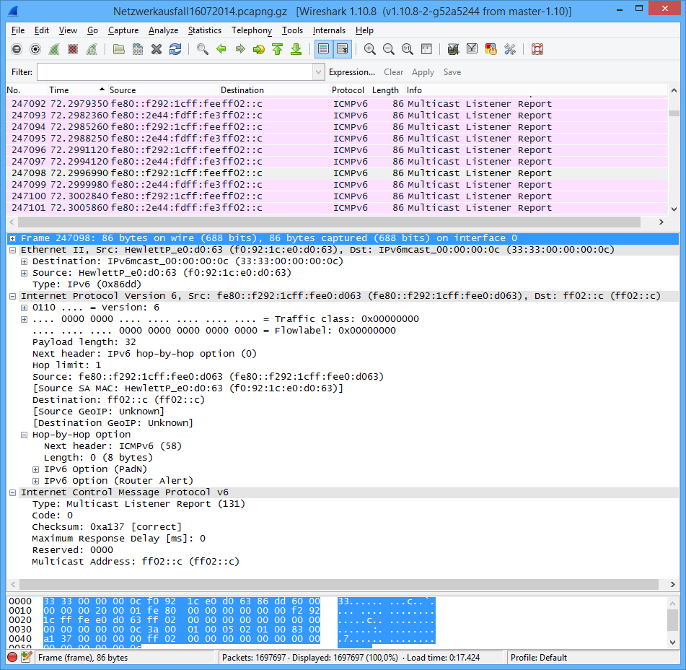Open the display filter history dropdown
The width and height of the screenshot is (686, 670).
pyautogui.click(x=318, y=72)
